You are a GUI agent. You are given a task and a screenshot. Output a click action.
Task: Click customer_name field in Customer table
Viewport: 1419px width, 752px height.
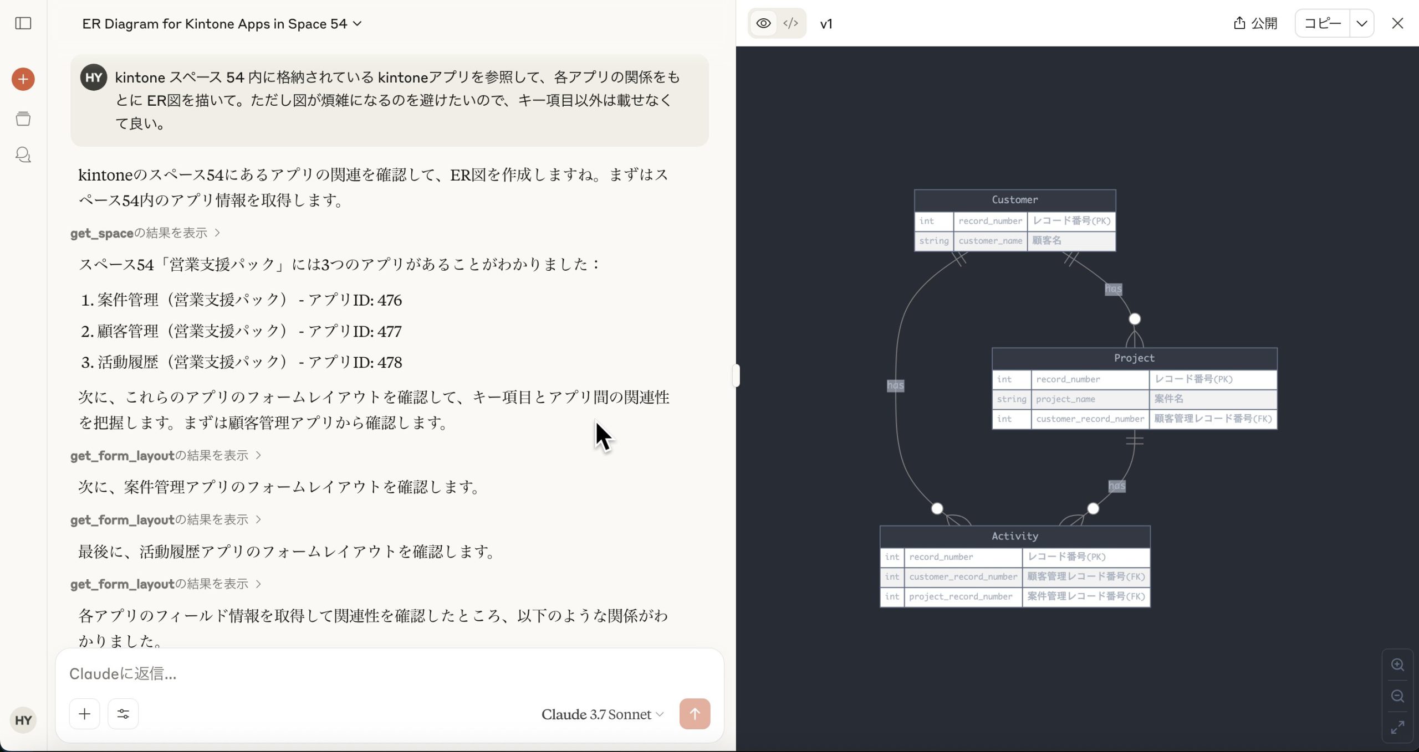(x=990, y=241)
